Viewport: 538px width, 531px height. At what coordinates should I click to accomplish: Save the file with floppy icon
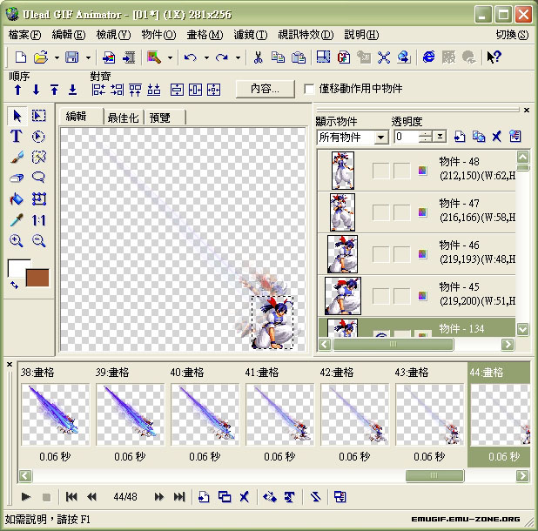pyautogui.click(x=71, y=57)
